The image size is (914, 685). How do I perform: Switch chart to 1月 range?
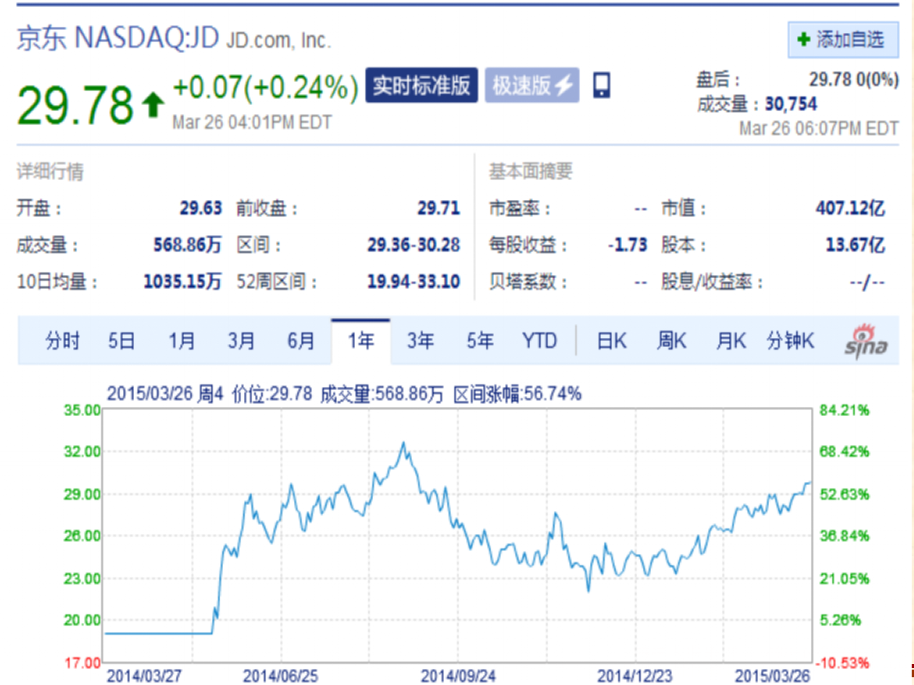[182, 341]
